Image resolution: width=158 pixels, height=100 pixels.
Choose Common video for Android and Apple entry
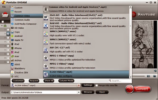[86, 9]
